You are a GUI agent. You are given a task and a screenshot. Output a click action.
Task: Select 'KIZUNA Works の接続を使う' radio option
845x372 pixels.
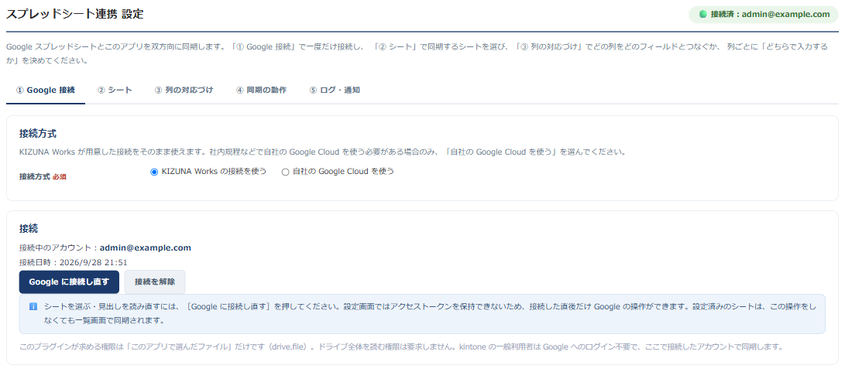click(154, 172)
